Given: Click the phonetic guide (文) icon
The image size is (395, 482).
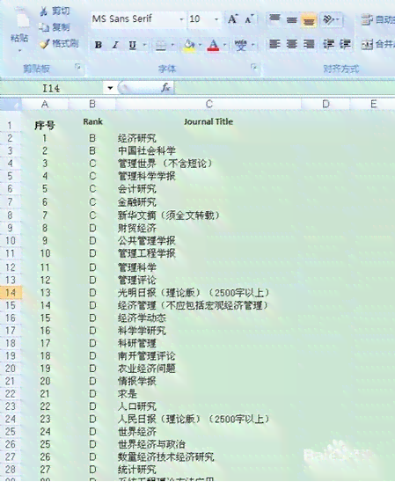Looking at the screenshot, I should pyautogui.click(x=241, y=46).
